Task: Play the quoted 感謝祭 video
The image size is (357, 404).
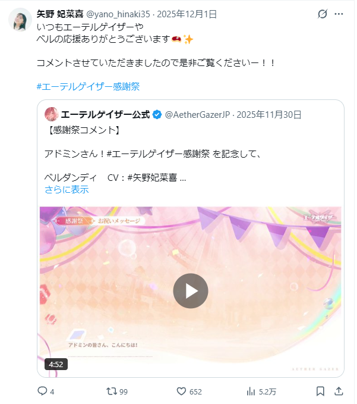Action: 191,290
